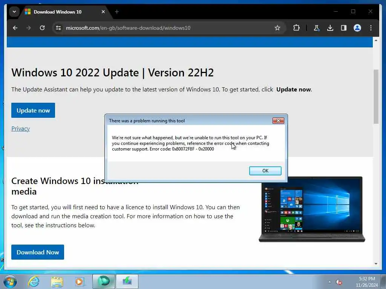This screenshot has height=289, width=386.
Task: Click the 'Windows 10 2022 Update | Version 22H2' heading
Action: click(x=112, y=73)
